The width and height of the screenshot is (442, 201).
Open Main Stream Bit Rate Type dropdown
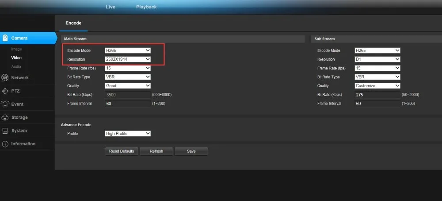pyautogui.click(x=128, y=77)
